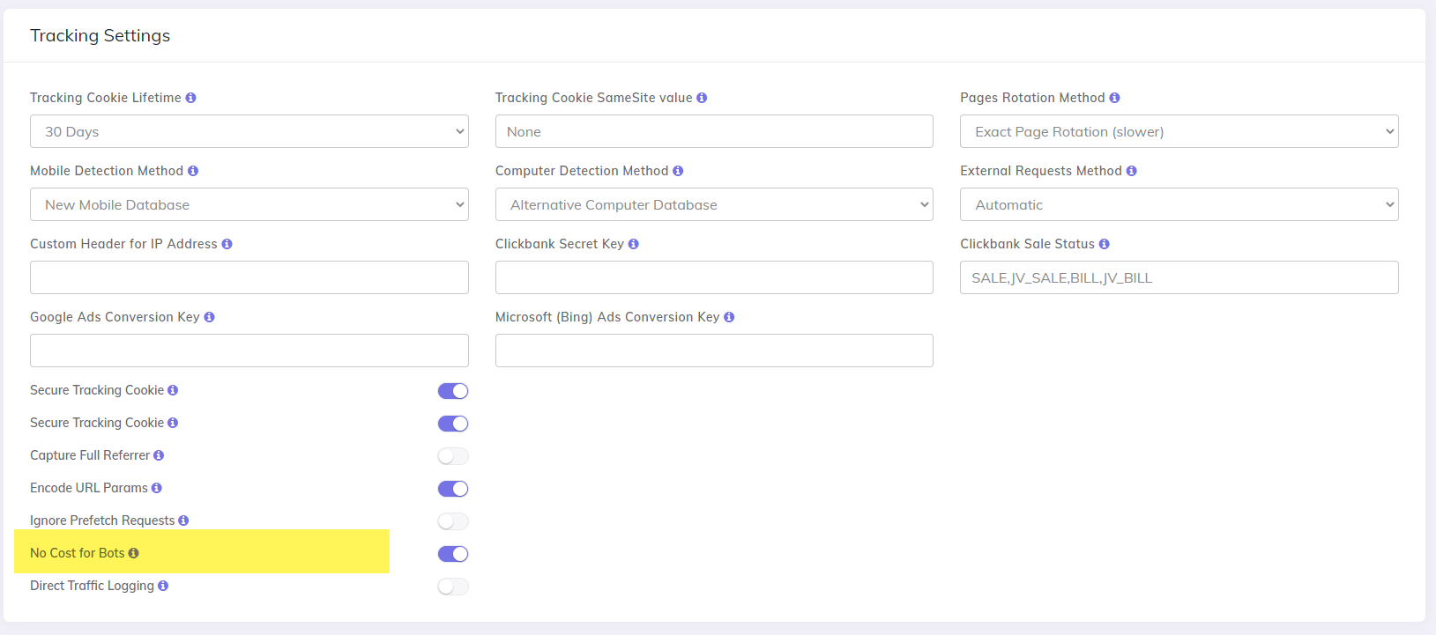Click info icon for Pages Rotation Method
1436x635 pixels.
(1114, 98)
